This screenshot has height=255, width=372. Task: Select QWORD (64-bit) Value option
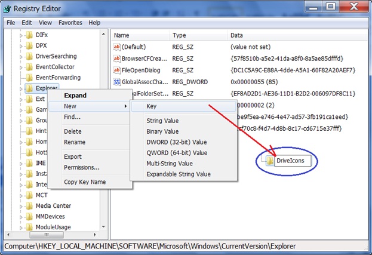[x=183, y=153]
